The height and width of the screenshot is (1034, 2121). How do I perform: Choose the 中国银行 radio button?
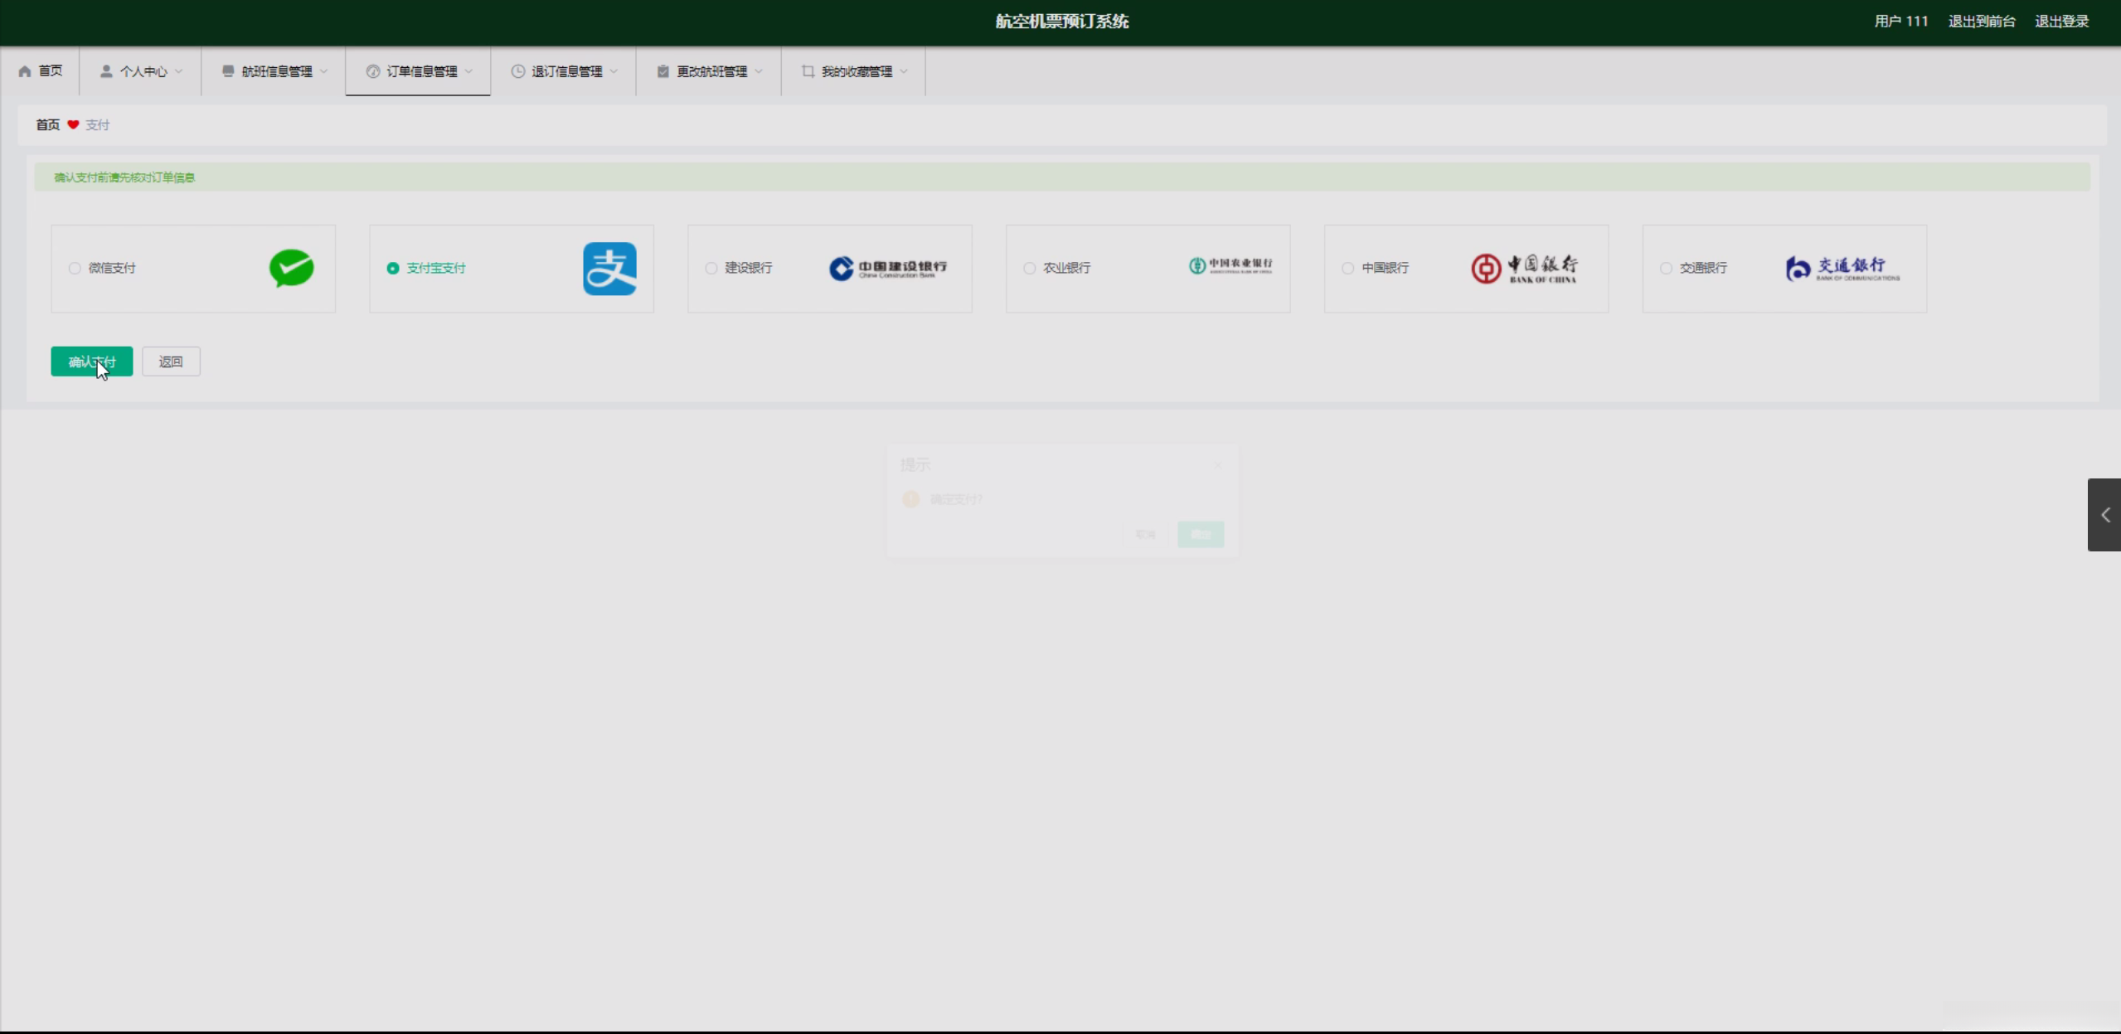click(1347, 268)
